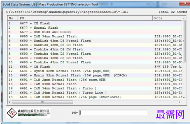The image size is (190, 124).
Task: Select row 11 '6691 + CM Flash'
Action: 95,67
